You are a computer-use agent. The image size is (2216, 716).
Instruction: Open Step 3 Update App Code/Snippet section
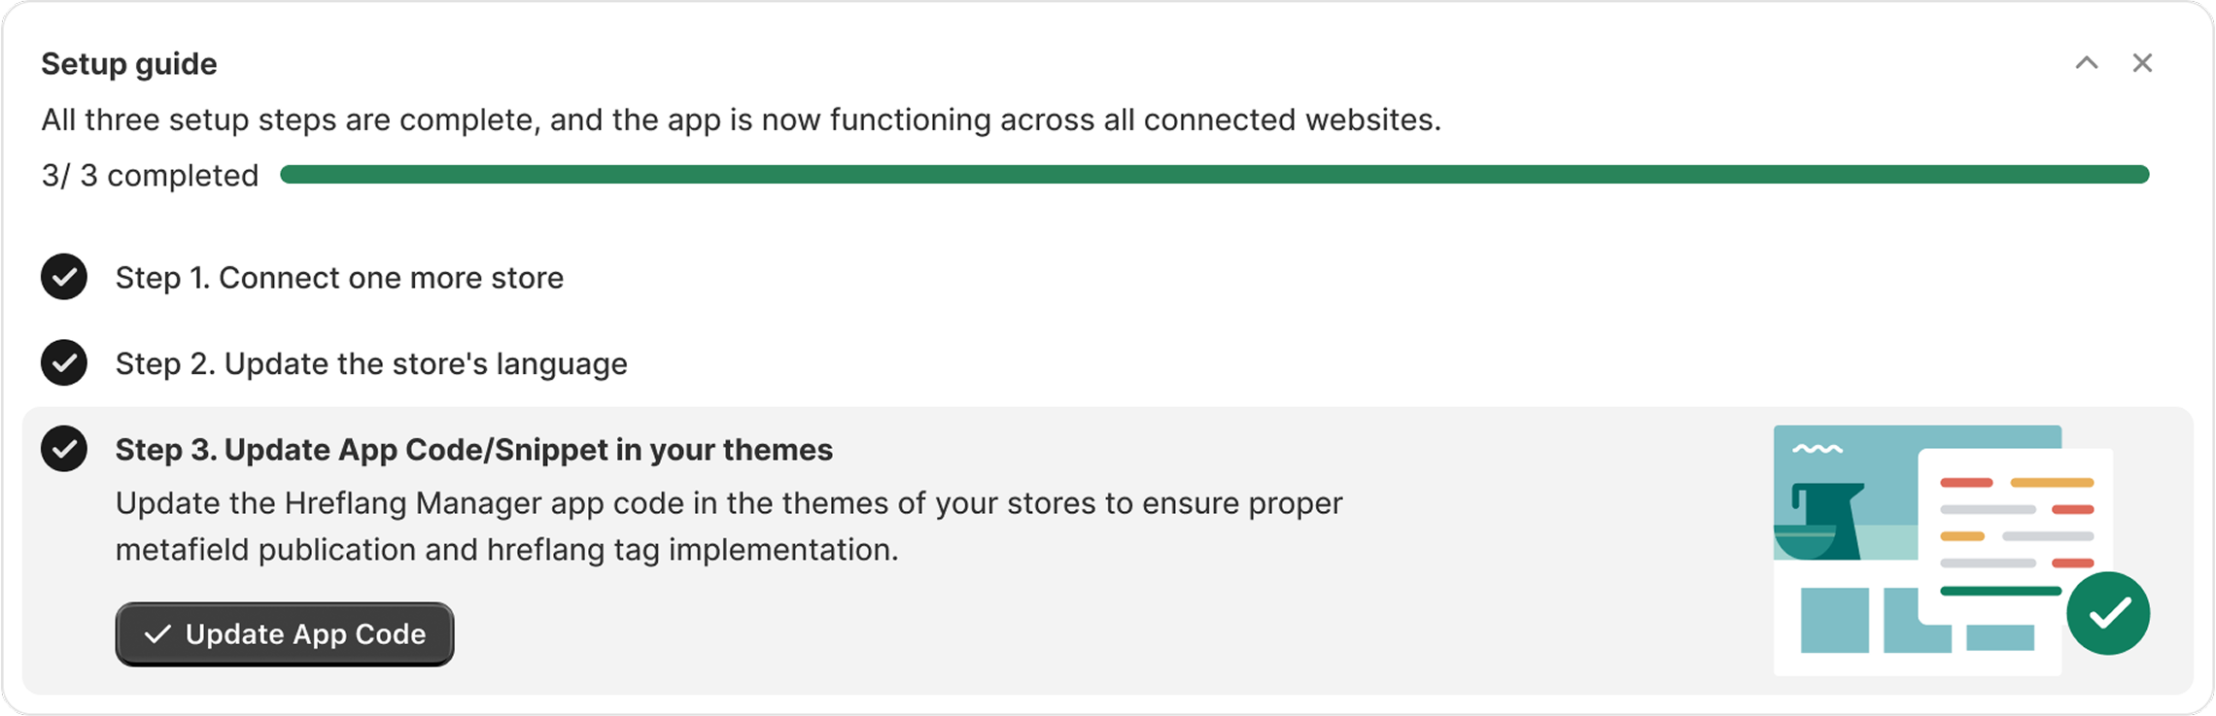474,450
